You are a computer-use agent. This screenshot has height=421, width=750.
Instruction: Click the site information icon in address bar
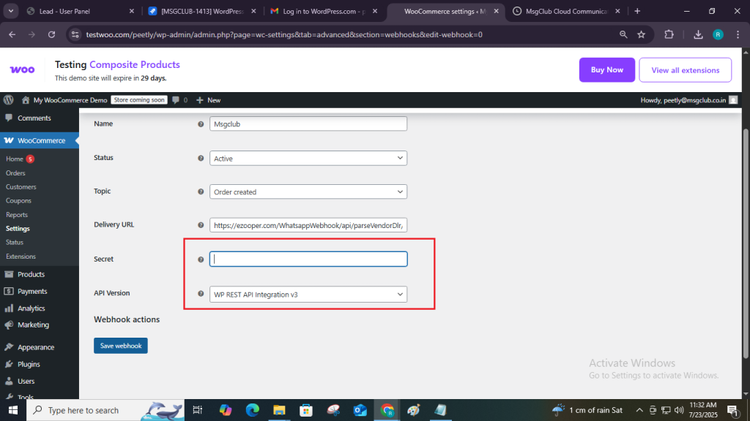pyautogui.click(x=75, y=34)
